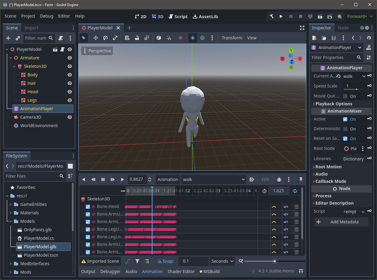Enable the Deterministic checkbox

(345, 129)
